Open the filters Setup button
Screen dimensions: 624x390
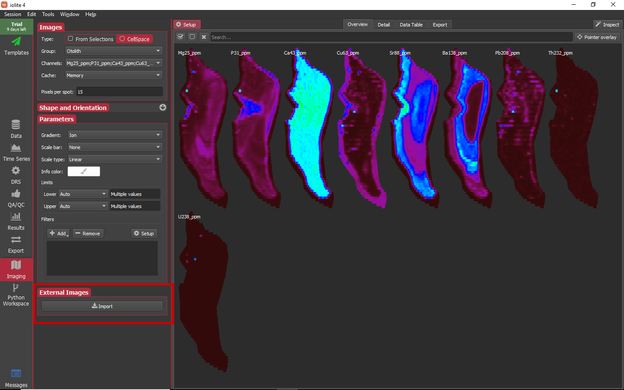[x=144, y=234]
